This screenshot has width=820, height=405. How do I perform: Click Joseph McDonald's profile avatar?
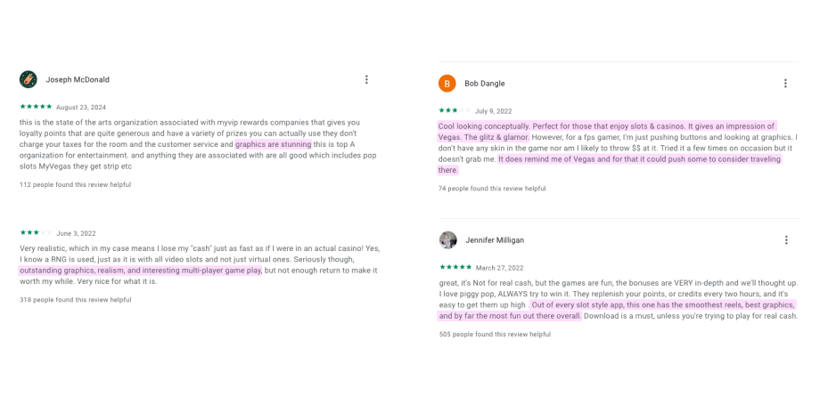point(29,79)
